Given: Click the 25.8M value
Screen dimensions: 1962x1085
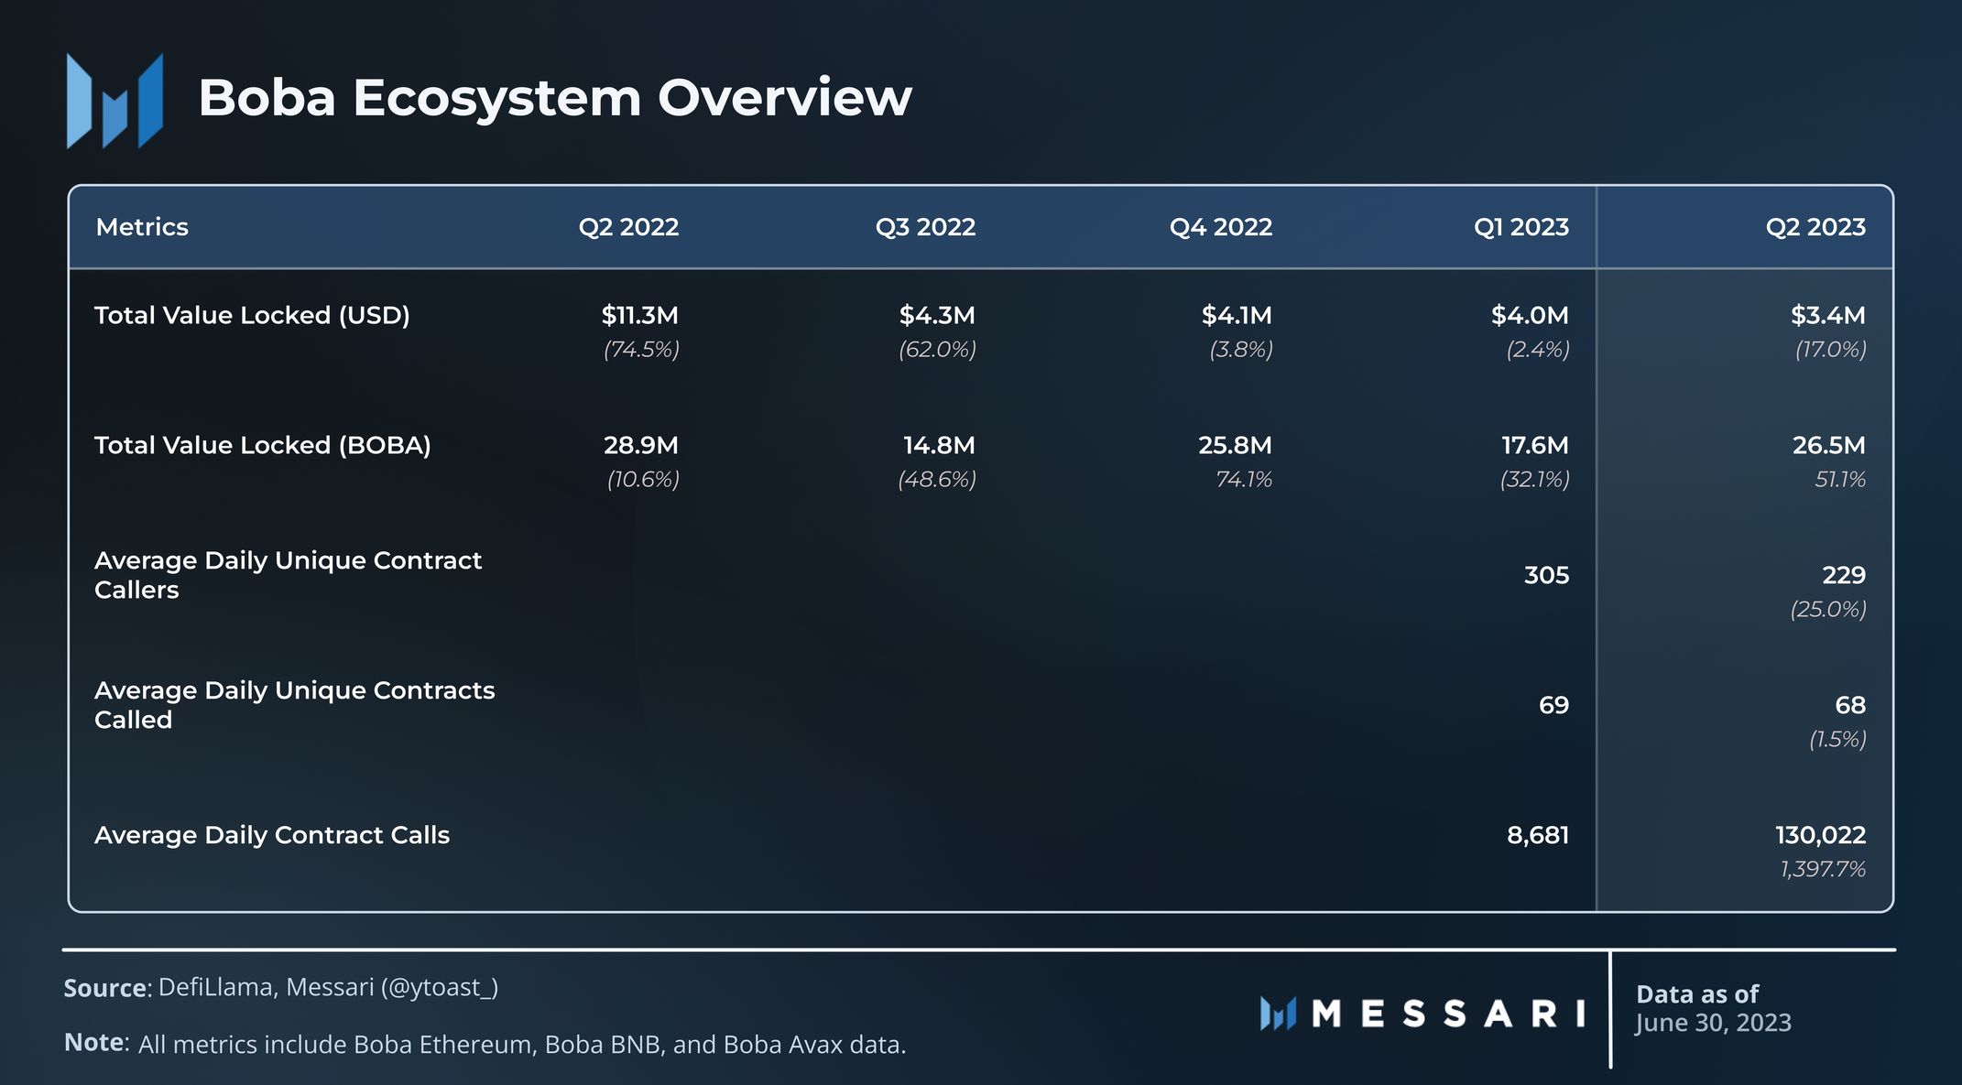Looking at the screenshot, I should click(1235, 446).
